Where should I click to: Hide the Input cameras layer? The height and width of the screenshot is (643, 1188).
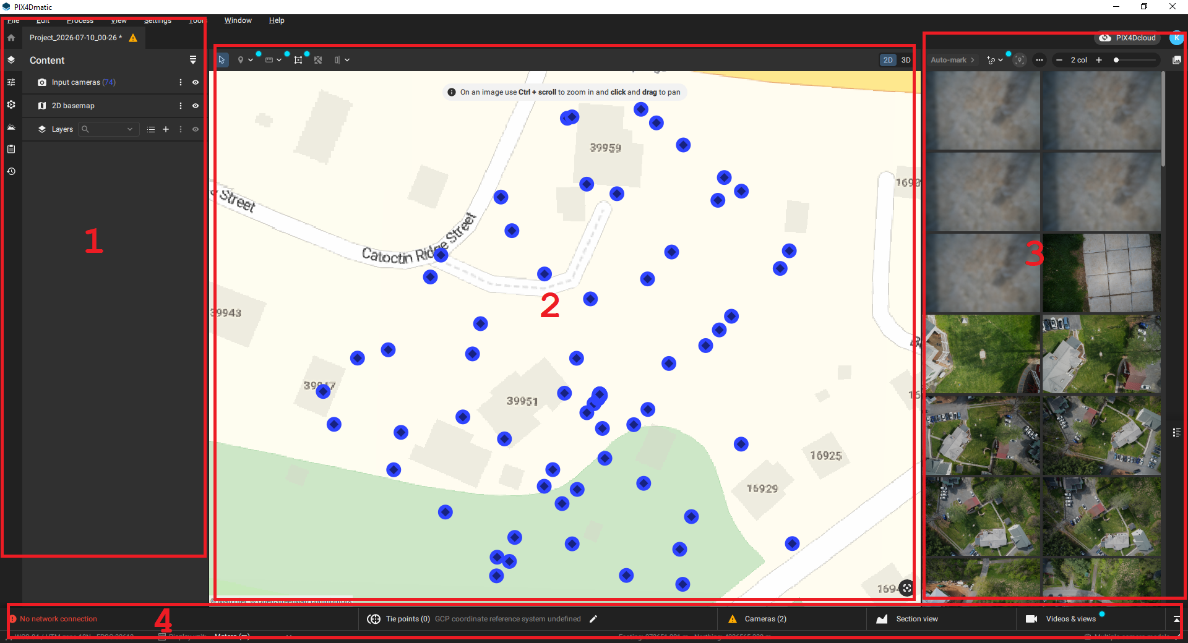point(196,82)
